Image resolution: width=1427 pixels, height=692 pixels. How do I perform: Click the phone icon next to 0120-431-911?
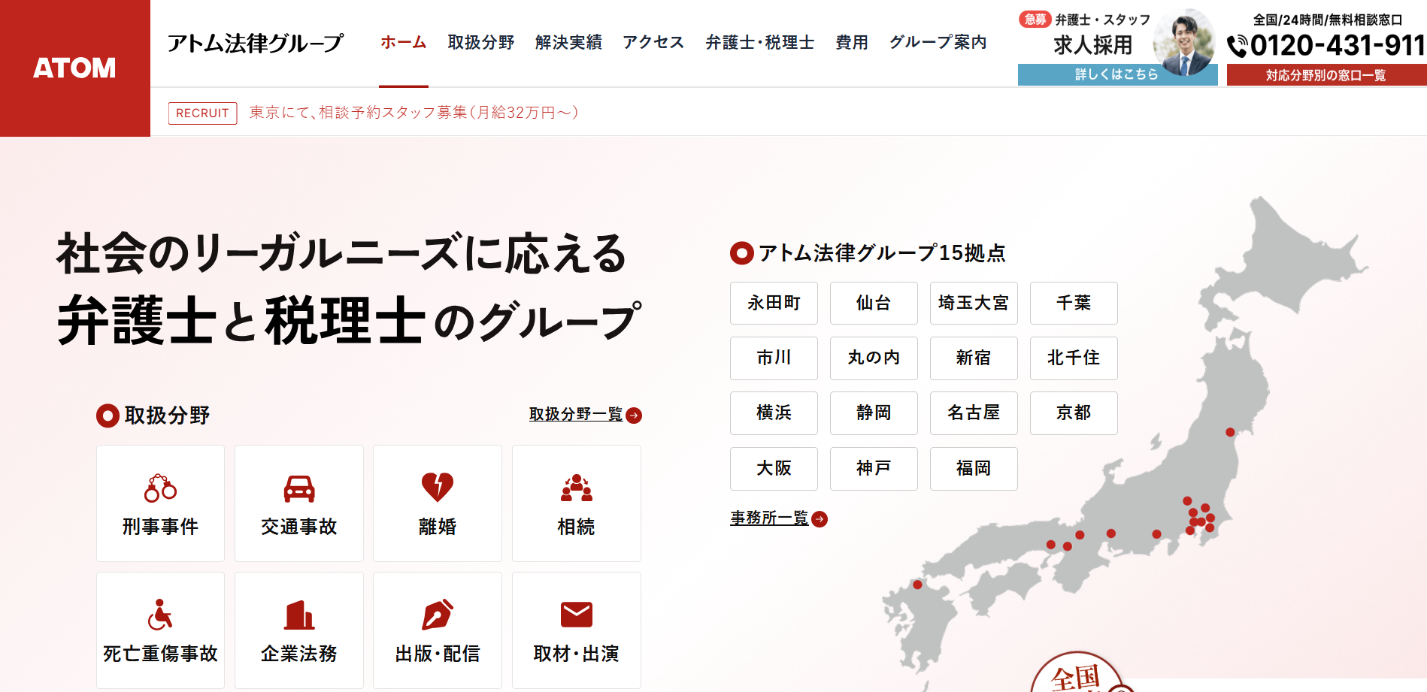pos(1237,47)
